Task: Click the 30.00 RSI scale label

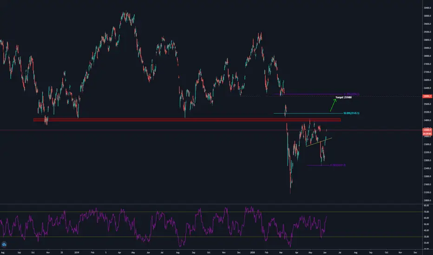Action: [426, 236]
